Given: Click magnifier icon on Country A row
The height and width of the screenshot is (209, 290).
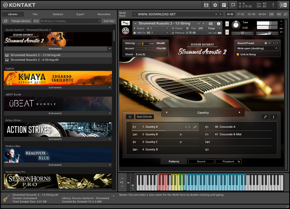Looking at the screenshot, I should (x=195, y=127).
